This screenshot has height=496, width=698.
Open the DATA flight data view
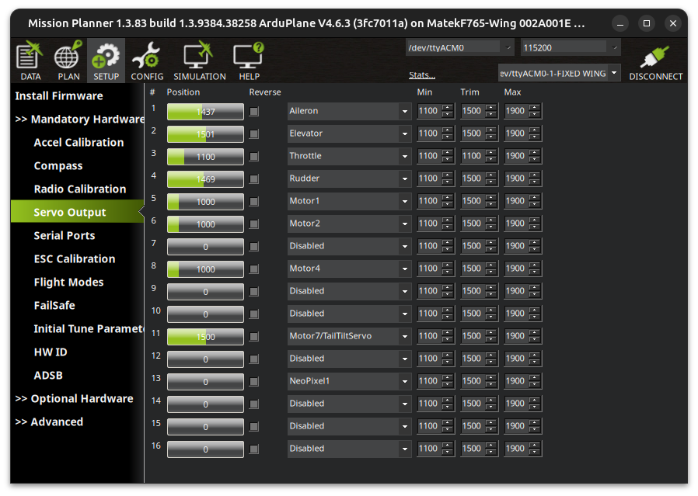[30, 61]
